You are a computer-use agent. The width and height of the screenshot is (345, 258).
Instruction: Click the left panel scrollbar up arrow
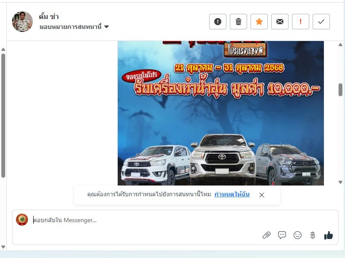coord(3,49)
